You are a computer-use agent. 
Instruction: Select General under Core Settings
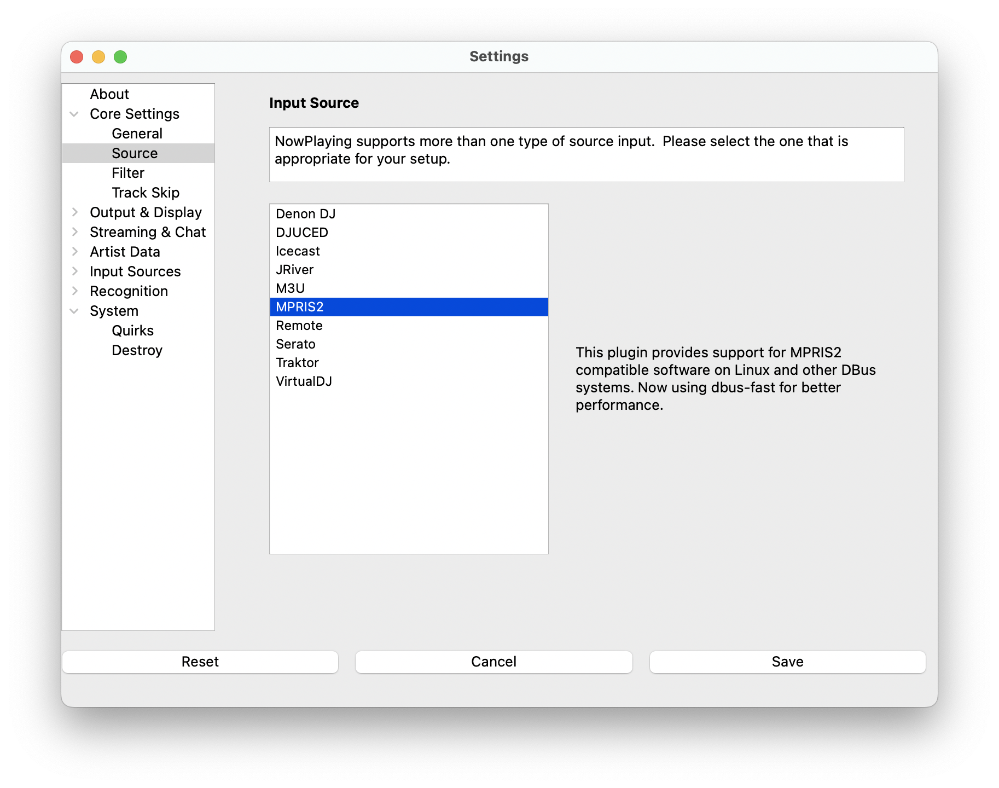(x=137, y=134)
